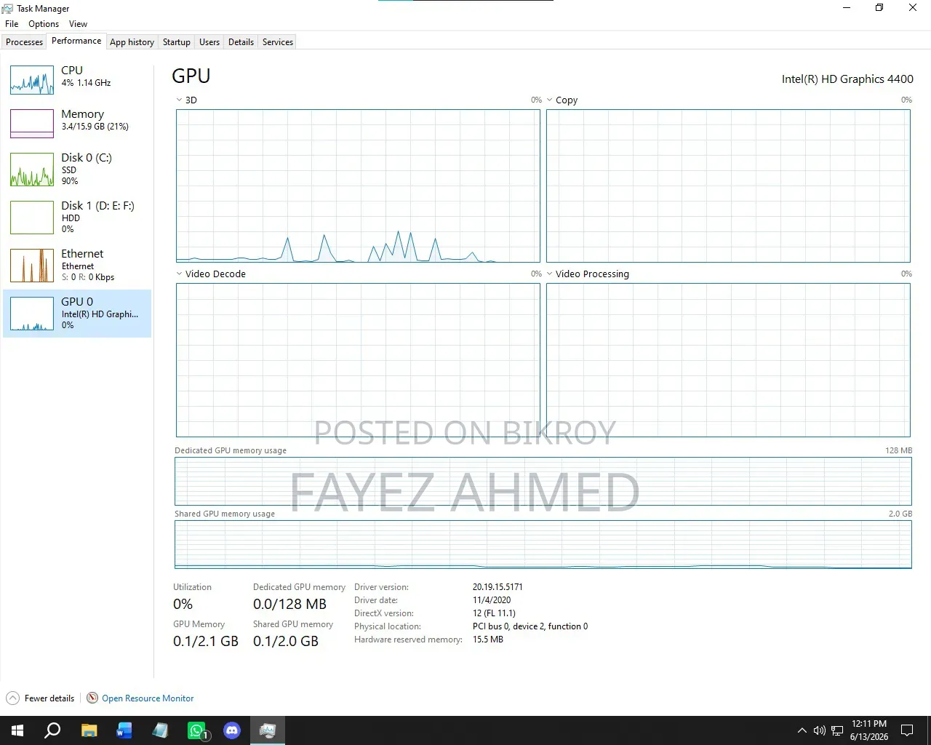
Task: Select the Performance tab
Action: point(76,41)
